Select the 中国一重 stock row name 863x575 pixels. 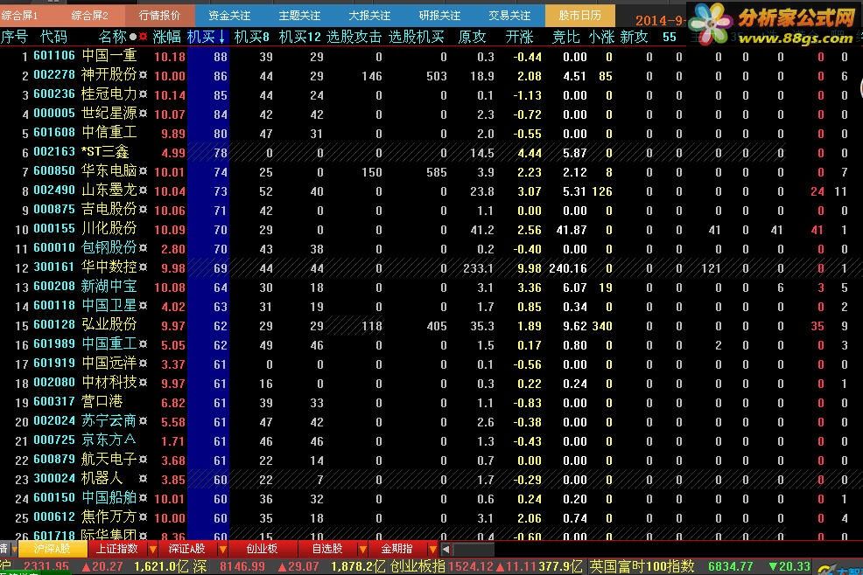(109, 56)
